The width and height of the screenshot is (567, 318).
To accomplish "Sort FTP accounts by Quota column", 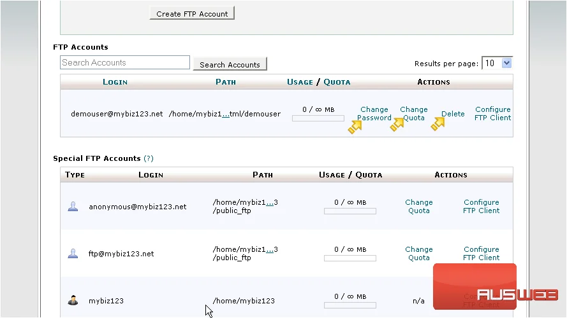I will tap(337, 82).
